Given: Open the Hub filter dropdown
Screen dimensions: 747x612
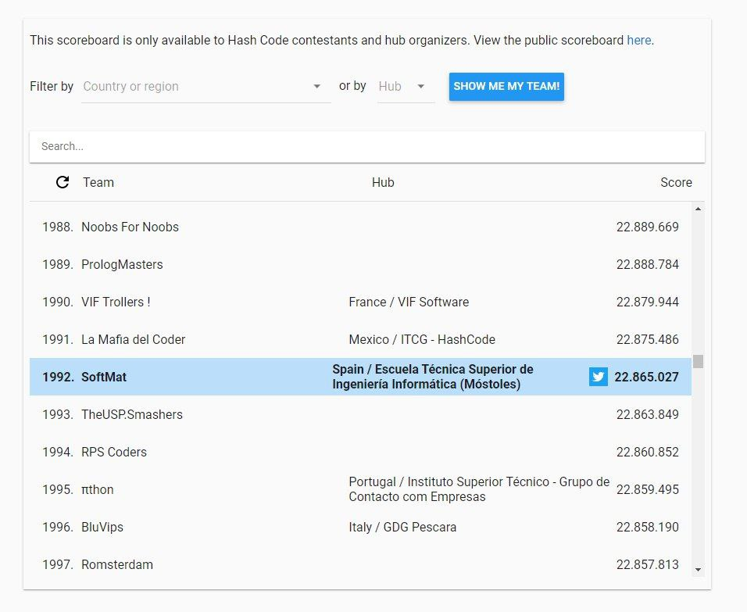Looking at the screenshot, I should 406,86.
